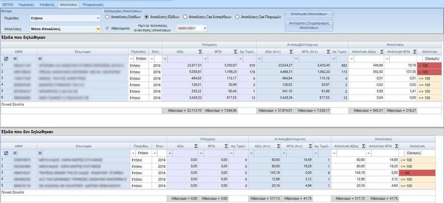Click Sigma icon on Αξία column in Έξοδα που δεν δηλώθηκαν
Screen dimensions: 444x203
click(x=196, y=146)
